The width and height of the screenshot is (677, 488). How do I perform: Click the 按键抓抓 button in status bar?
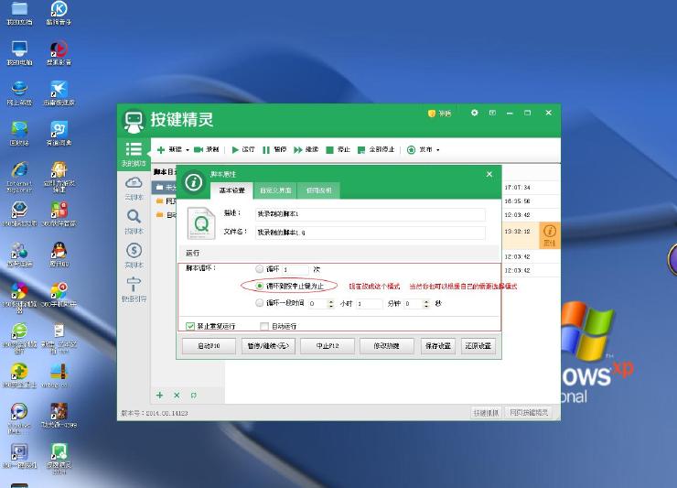coord(486,413)
